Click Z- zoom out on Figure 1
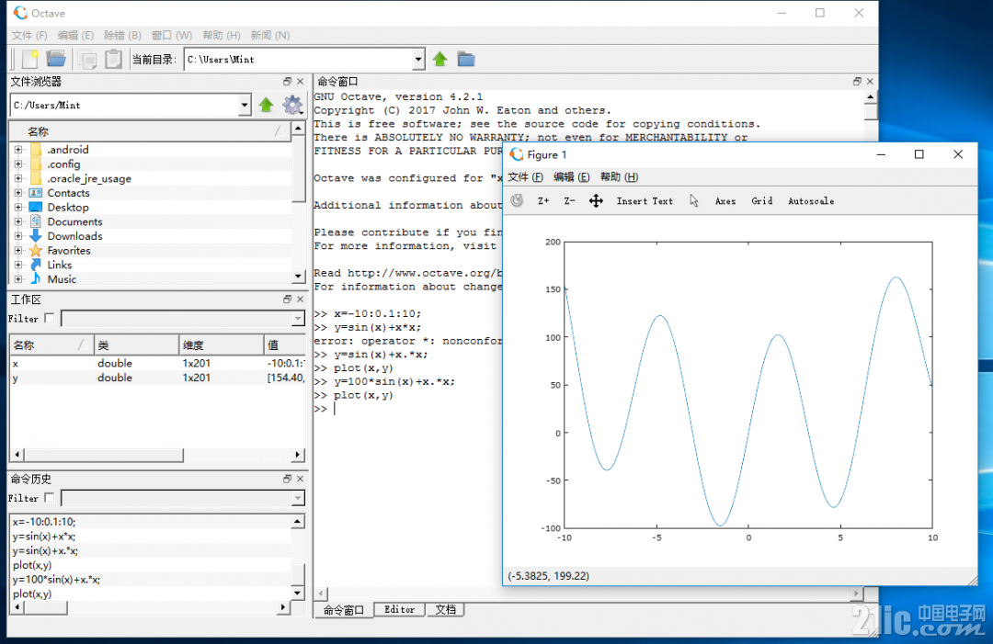The width and height of the screenshot is (993, 644). [x=569, y=201]
